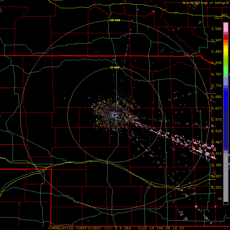
Task: Click the 0.360 scale value
Action: tap(216, 165)
